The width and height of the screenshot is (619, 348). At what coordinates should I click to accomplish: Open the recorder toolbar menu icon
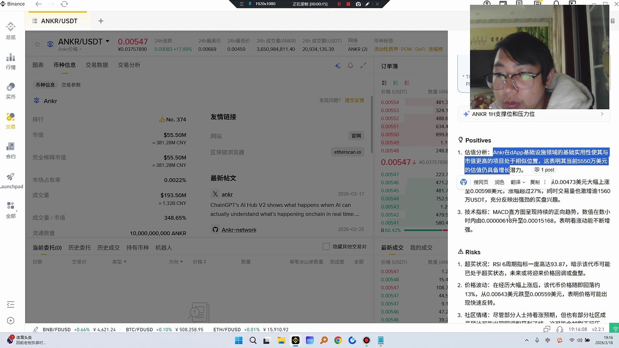[x=242, y=4]
